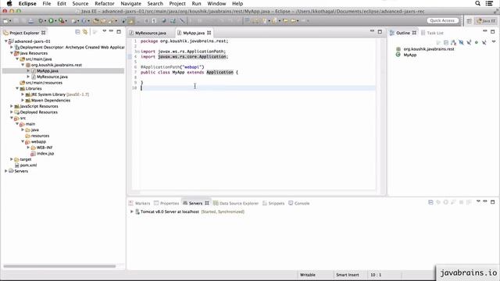Open the Source menu
The image size is (500, 281).
80,3
